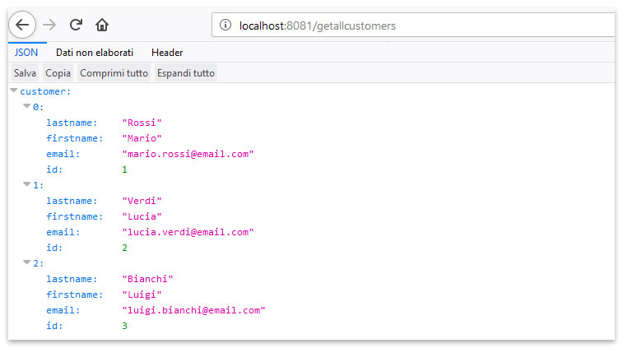Select the id value 2
Image resolution: width=623 pixels, height=348 pixels.
tap(124, 248)
